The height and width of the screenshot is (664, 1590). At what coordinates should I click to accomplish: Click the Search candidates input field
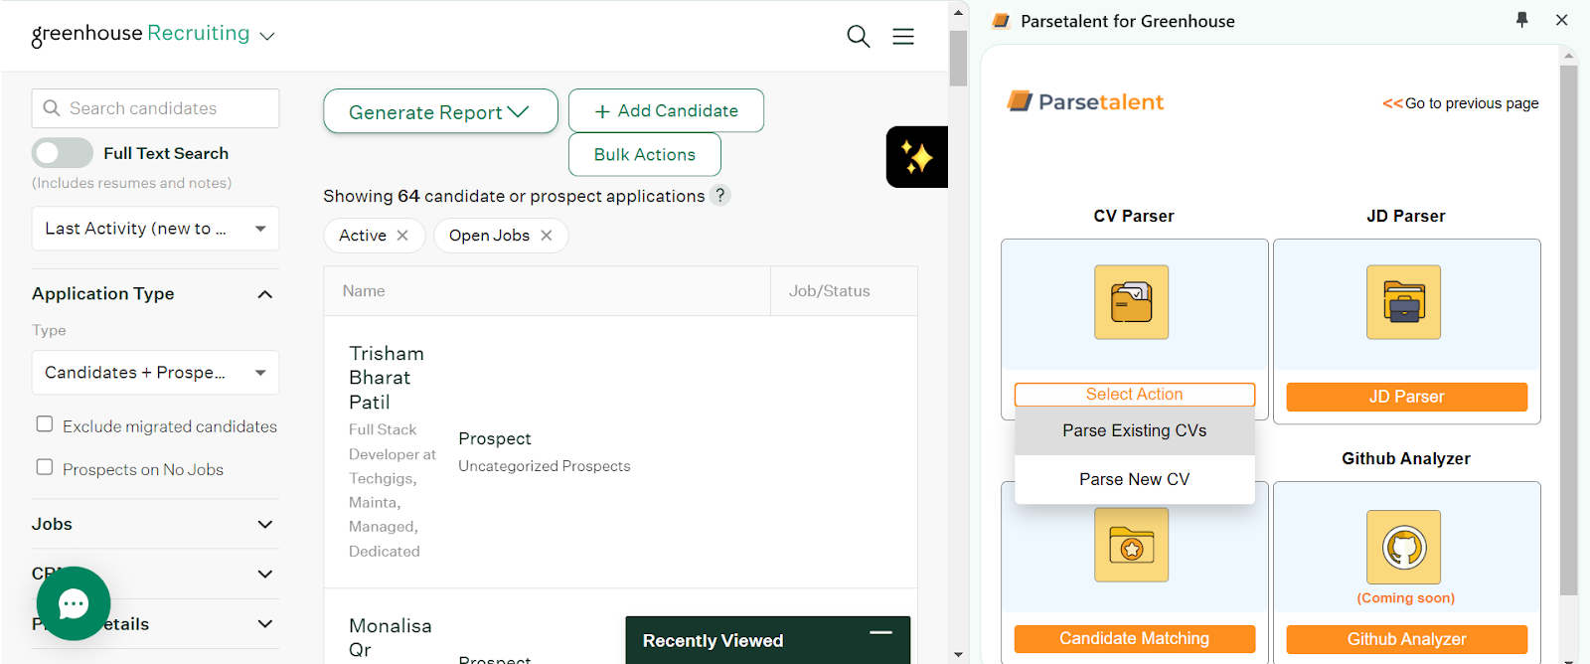(x=155, y=108)
